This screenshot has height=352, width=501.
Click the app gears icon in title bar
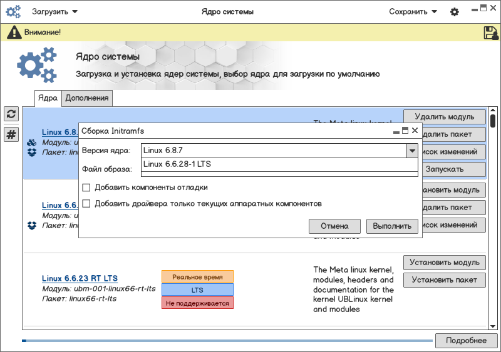coord(13,12)
